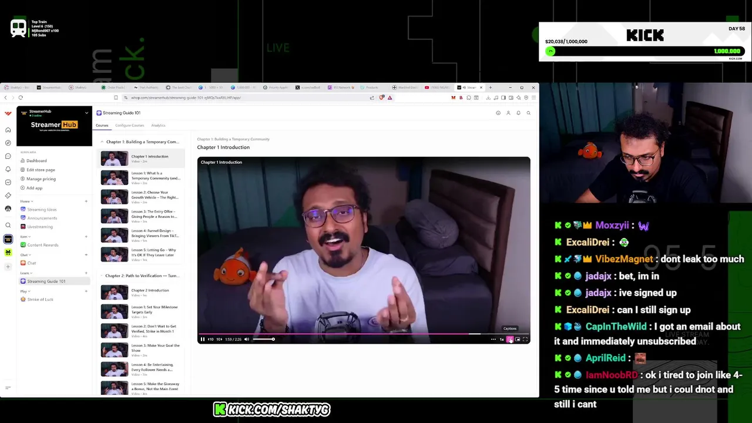Open Lesson 4: Funnel Design
This screenshot has width=752, height=423.
point(141,235)
